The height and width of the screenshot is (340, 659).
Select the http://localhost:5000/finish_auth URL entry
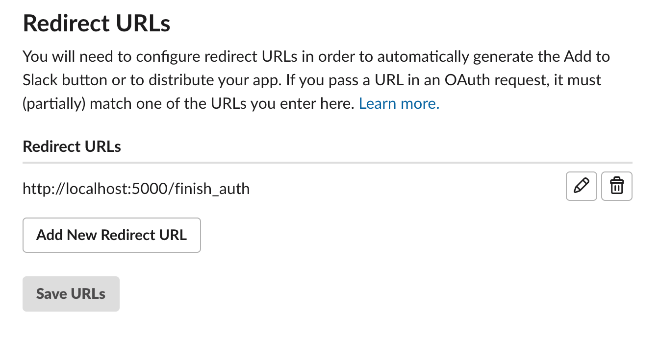[x=136, y=188]
